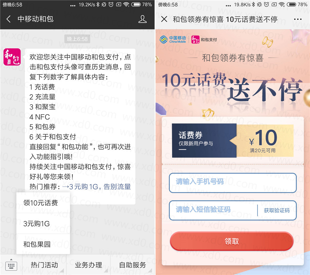Open the account profile person icon
The image size is (310, 275).
pos(142,19)
